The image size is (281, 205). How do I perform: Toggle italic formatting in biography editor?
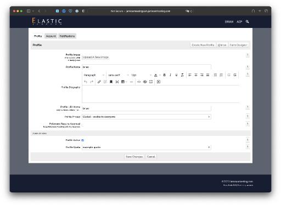coord(170,75)
